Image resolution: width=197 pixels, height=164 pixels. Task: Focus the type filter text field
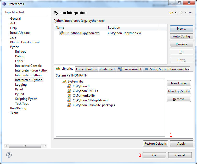pyautogui.click(x=26, y=12)
